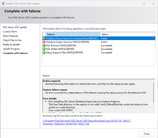Click the Succeeded status of SQL Browser
This screenshot has width=158, height=138.
(x=106, y=45)
